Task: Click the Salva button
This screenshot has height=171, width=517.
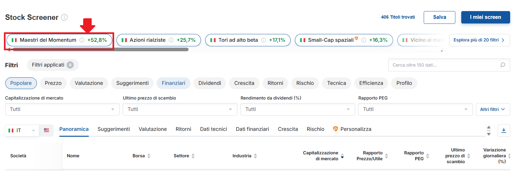Action: tap(439, 17)
